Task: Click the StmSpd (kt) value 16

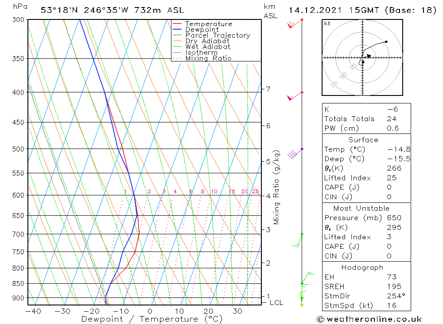Action: click(x=392, y=305)
